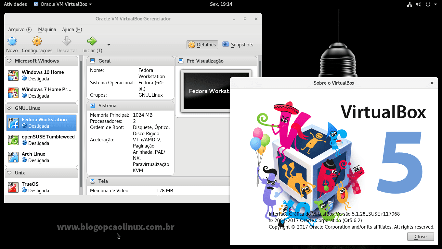This screenshot has height=249, width=442.
Task: Start VM with Iniciar green arrow
Action: pyautogui.click(x=92, y=41)
